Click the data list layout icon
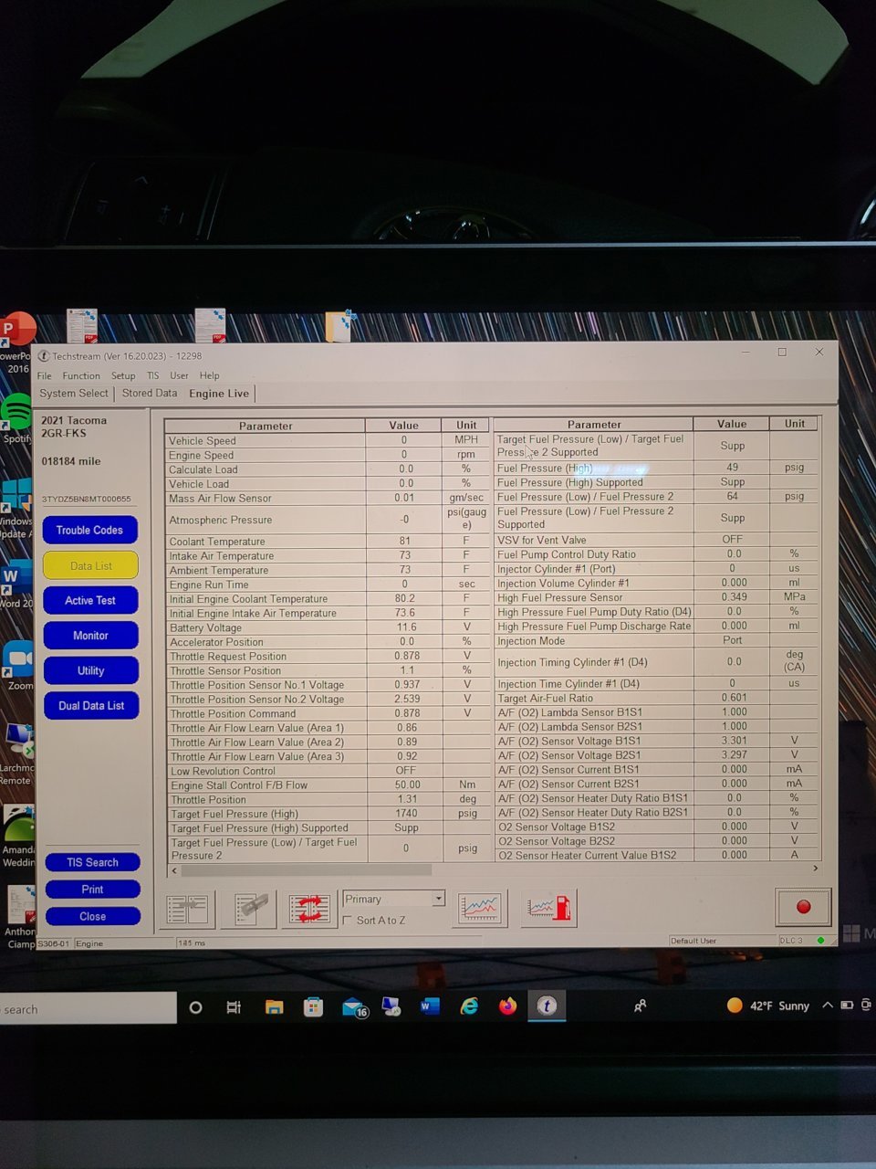Screen dimensions: 876x1169 [x=188, y=909]
